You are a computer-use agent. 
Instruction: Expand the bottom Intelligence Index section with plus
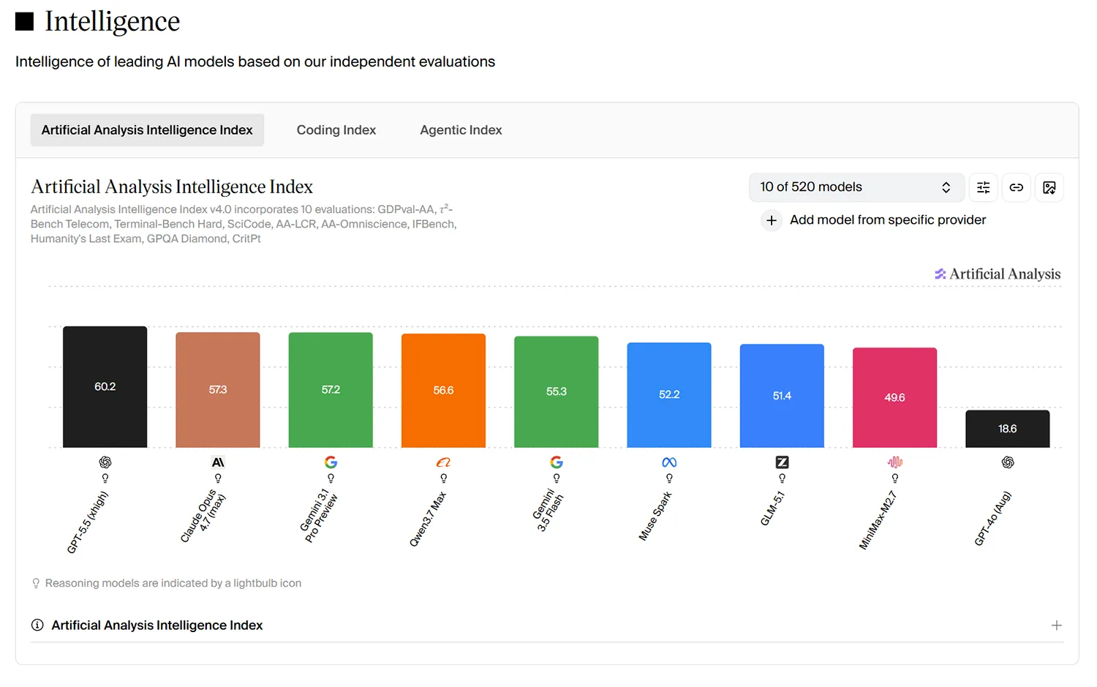1057,626
